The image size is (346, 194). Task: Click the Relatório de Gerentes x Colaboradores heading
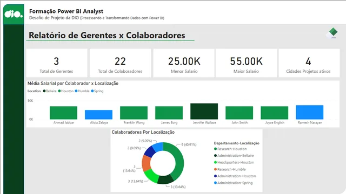(107, 35)
